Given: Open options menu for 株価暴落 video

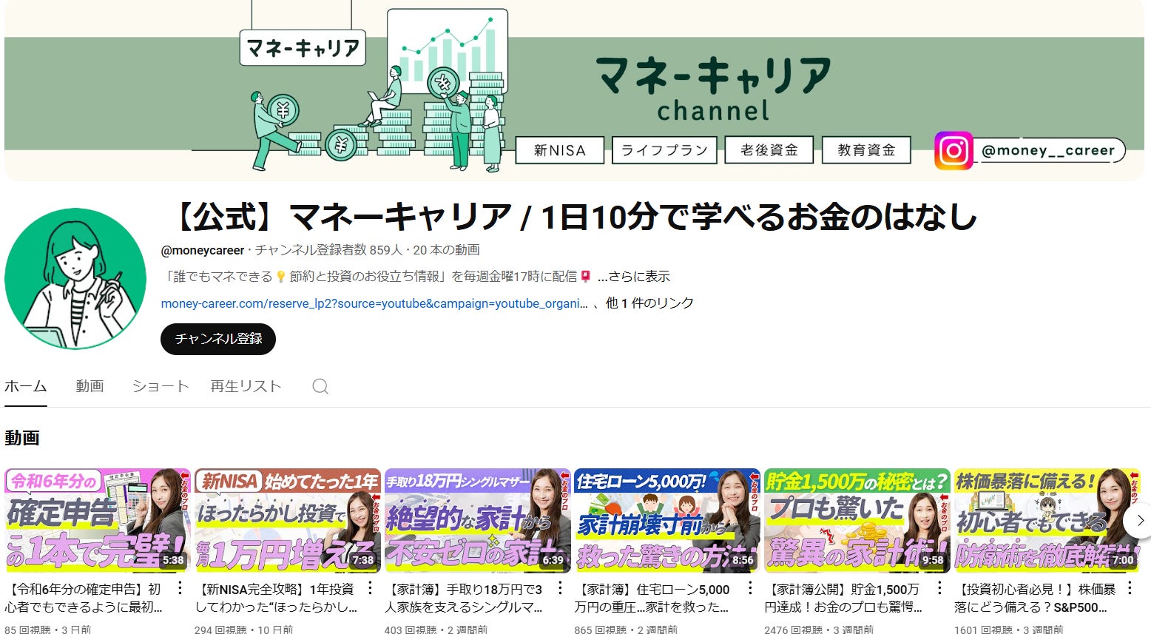Looking at the screenshot, I should [x=1130, y=588].
